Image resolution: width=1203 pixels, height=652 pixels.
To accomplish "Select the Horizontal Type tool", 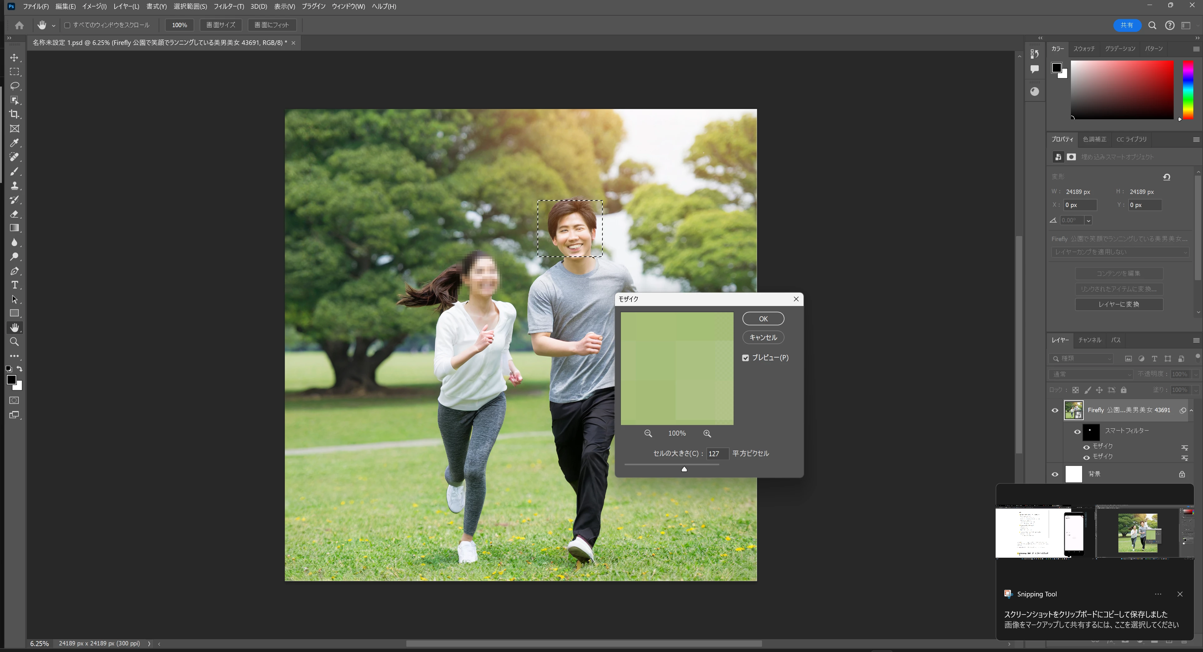I will click(14, 285).
